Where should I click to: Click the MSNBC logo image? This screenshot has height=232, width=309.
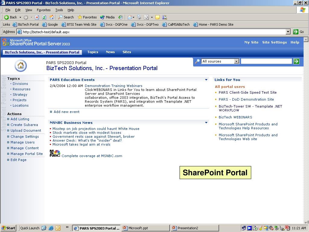[55, 153]
